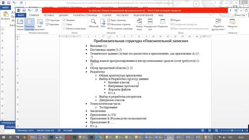Click СТРАНИЦА 2 ИЗ 4 status indicator
The width and height of the screenshot is (249, 140).
click(25, 131)
